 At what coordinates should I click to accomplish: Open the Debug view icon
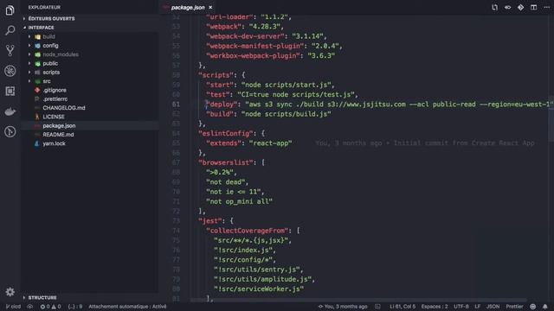click(x=10, y=71)
